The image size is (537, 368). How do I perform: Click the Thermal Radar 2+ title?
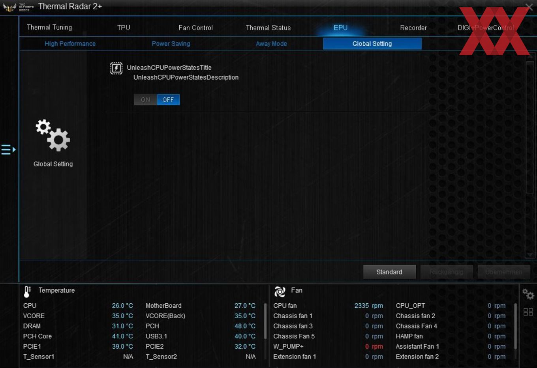(70, 6)
